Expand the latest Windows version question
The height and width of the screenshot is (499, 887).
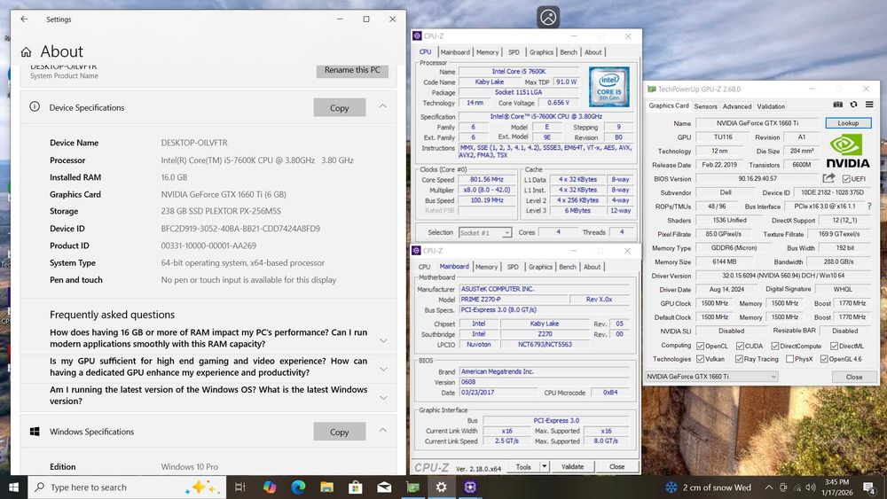pyautogui.click(x=383, y=397)
